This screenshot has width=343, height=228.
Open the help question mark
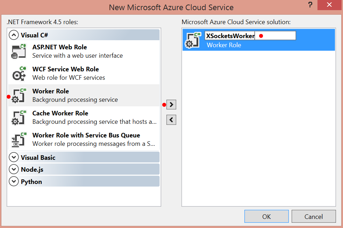click(310, 5)
